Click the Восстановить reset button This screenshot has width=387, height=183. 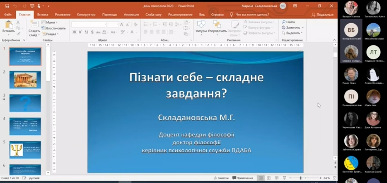[x=53, y=28]
